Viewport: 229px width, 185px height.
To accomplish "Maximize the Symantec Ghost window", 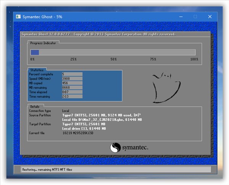I will (195, 17).
